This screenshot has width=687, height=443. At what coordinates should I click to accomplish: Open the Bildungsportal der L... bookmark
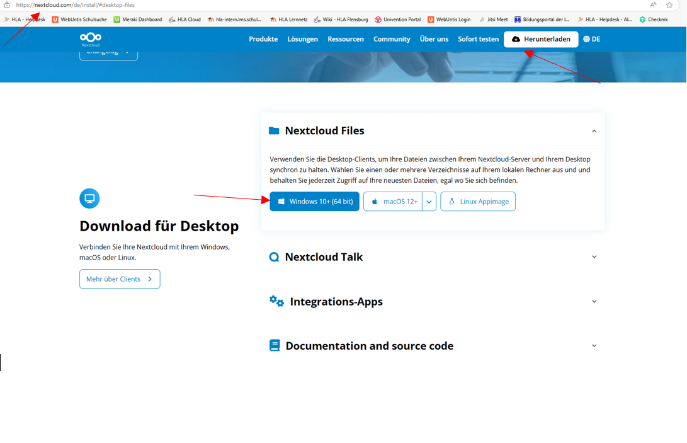click(x=542, y=20)
